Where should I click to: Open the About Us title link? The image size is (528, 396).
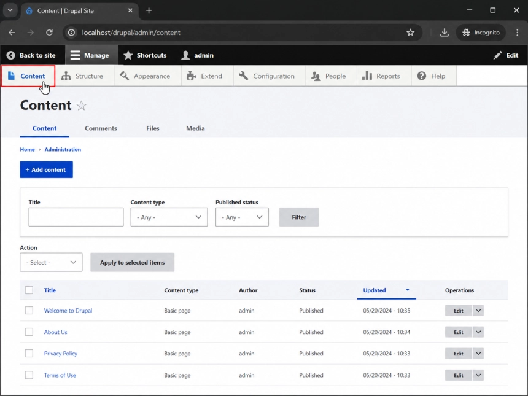click(x=55, y=332)
